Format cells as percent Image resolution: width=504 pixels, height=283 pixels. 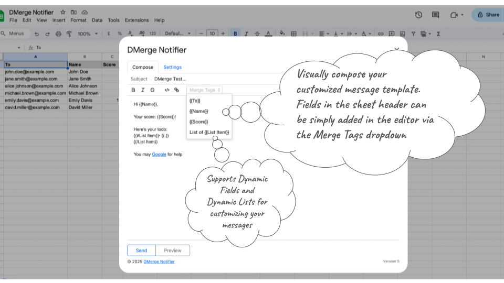(x=120, y=34)
